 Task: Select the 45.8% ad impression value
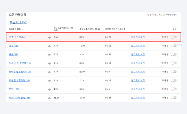tap(56, 98)
